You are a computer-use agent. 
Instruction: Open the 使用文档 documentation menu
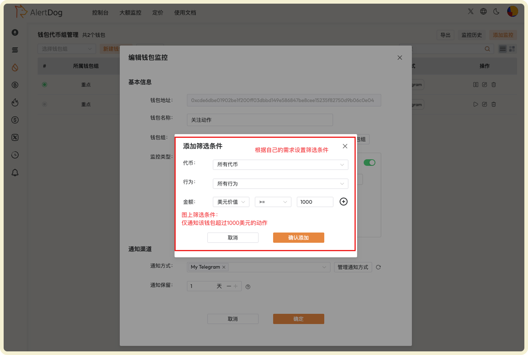coord(185,12)
